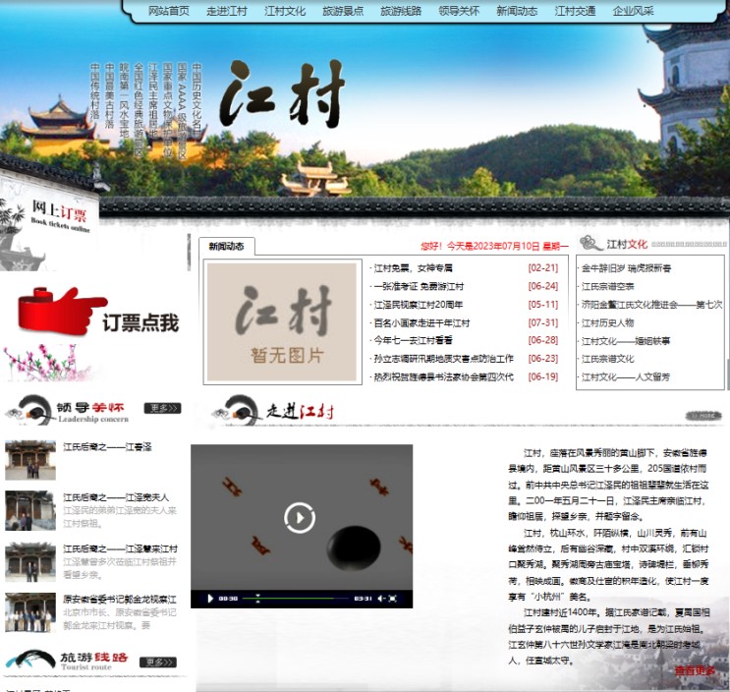Expand 旅游线路 section via 更多 button
Viewport: 730px width, 692px height.
click(x=159, y=662)
